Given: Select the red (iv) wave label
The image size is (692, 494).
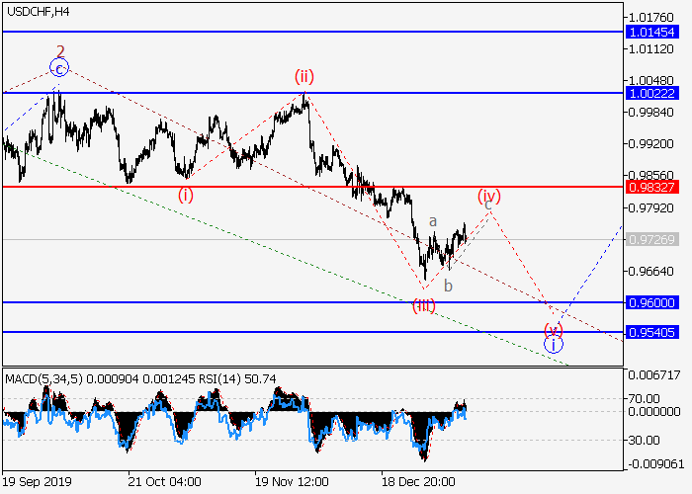Looking at the screenshot, I should [x=489, y=196].
